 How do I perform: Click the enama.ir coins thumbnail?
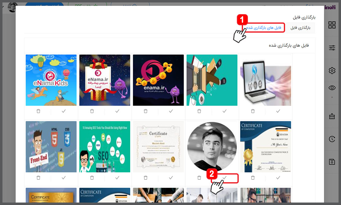(x=158, y=80)
